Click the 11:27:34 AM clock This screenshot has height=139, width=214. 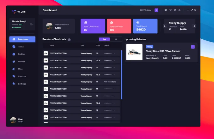pyautogui.click(x=145, y=10)
